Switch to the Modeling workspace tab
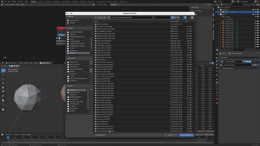This screenshot has height=146, width=260. click(x=41, y=2)
